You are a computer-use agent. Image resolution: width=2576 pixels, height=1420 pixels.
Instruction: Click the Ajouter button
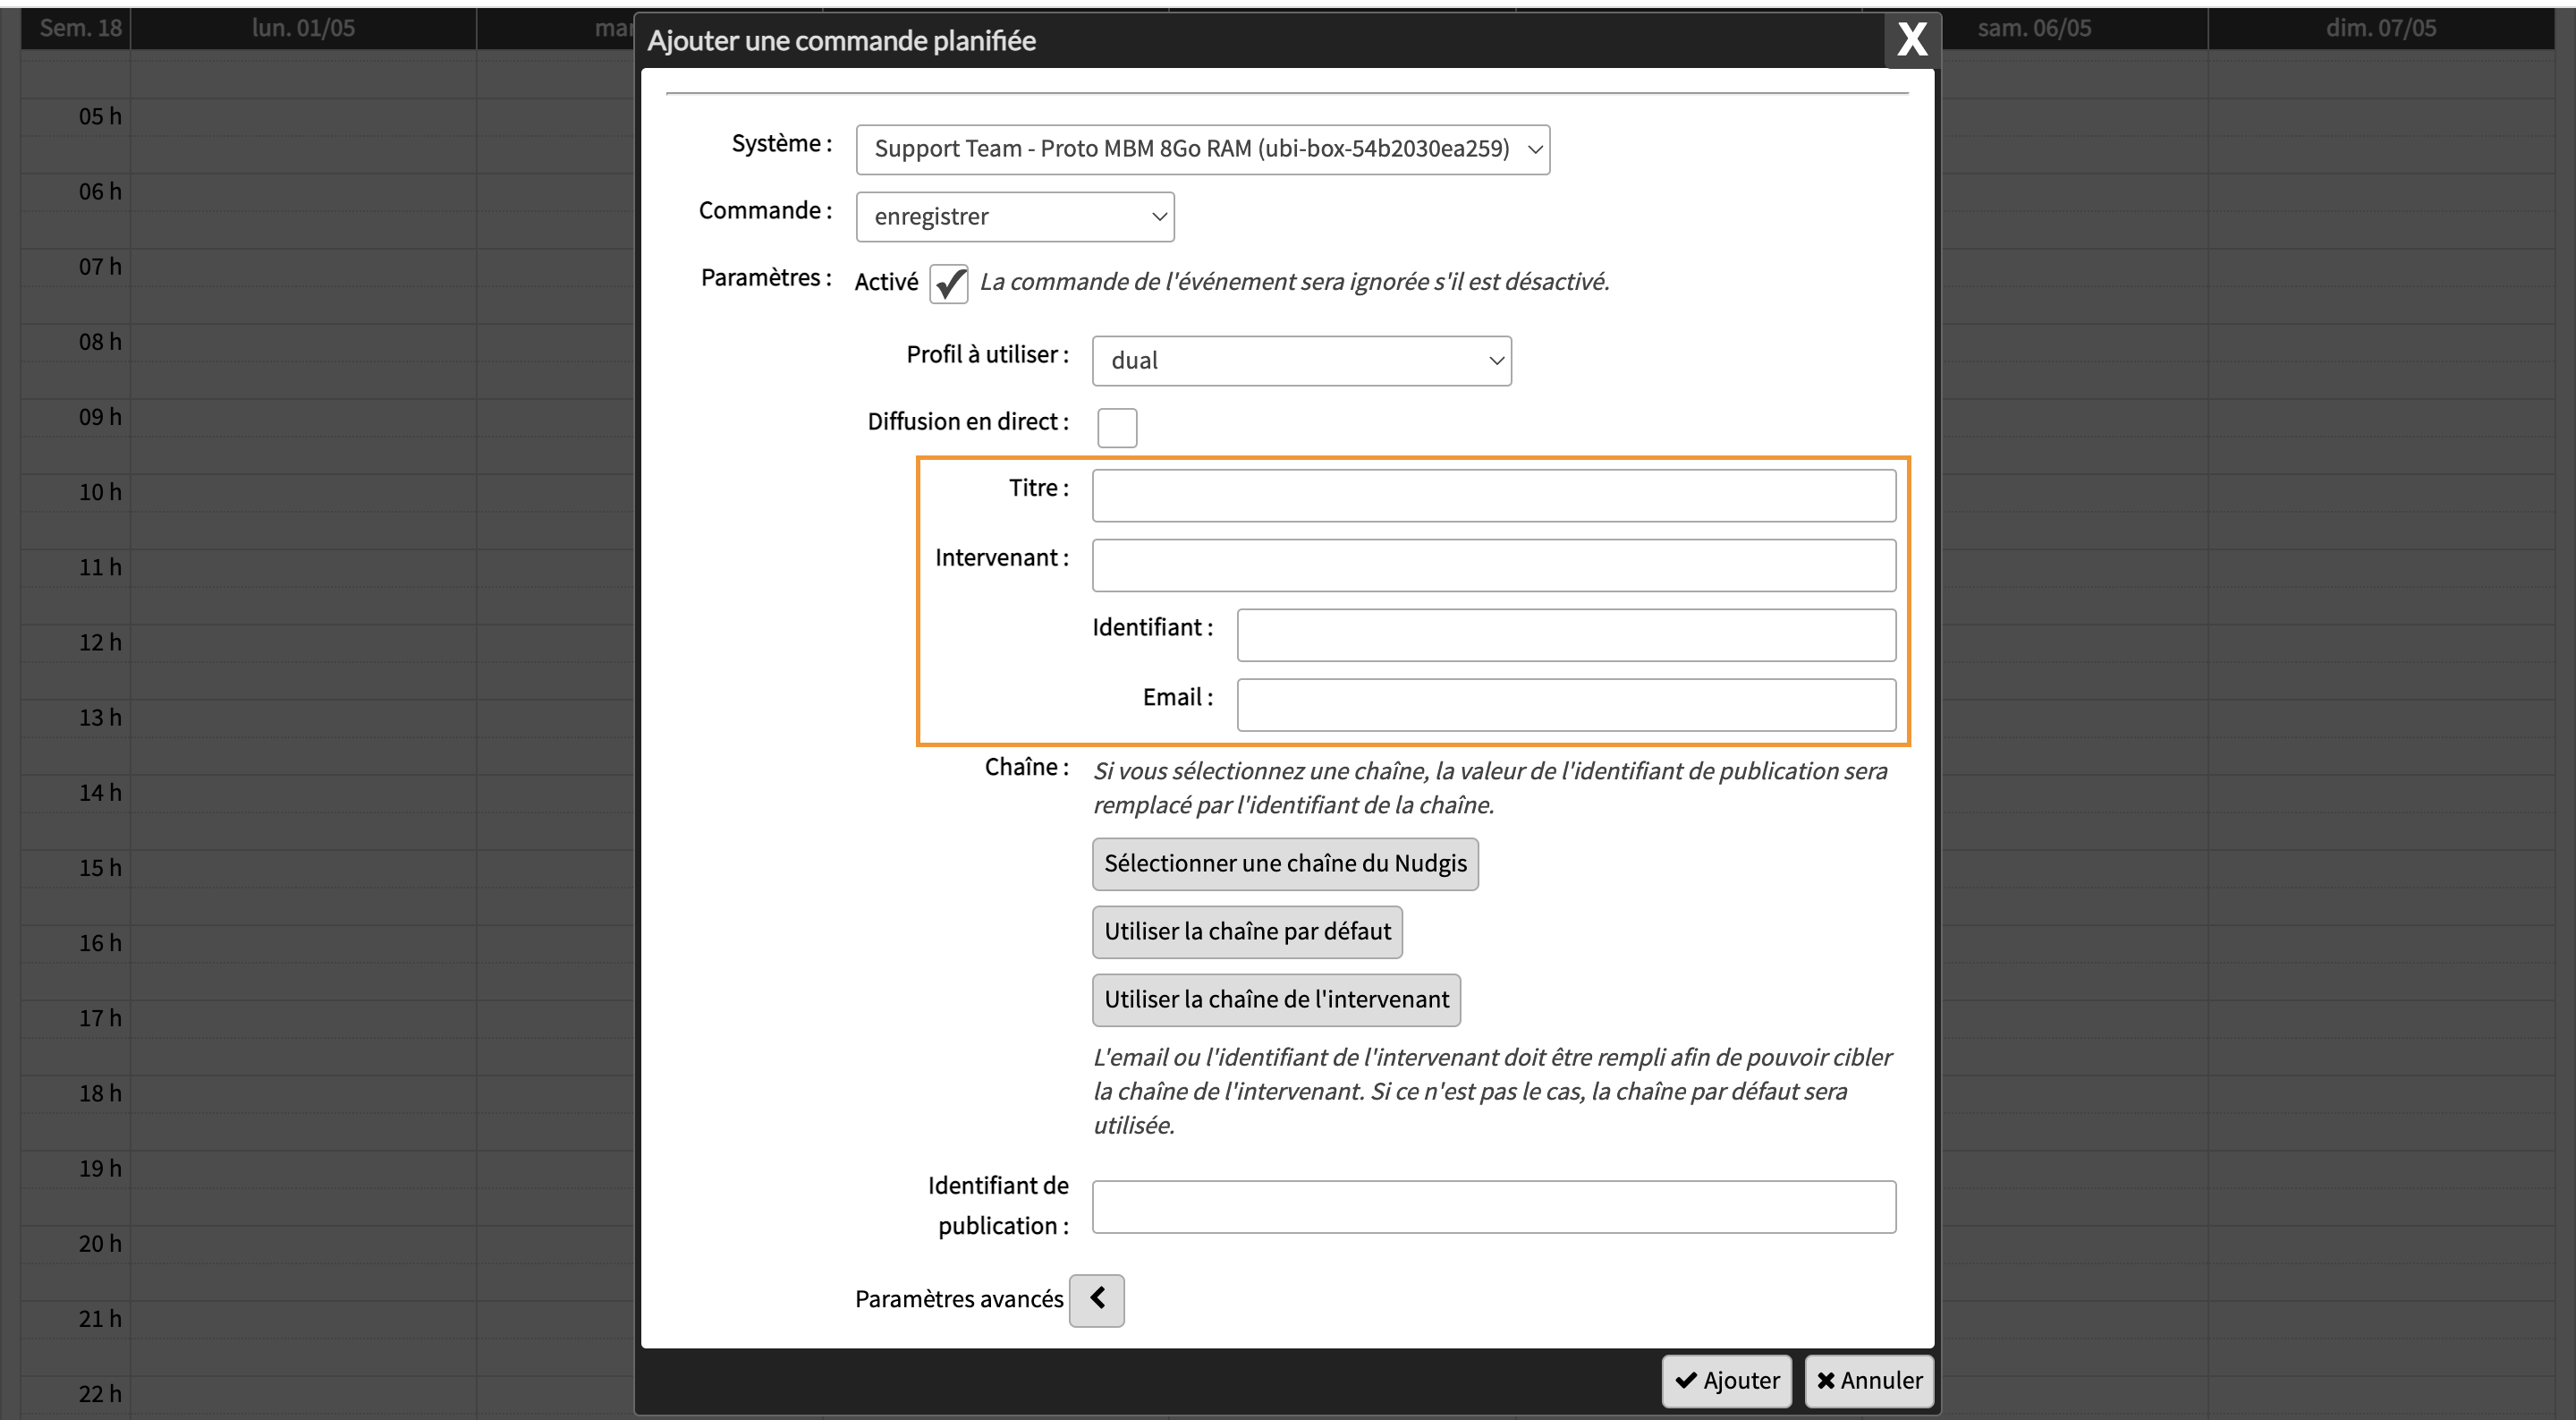point(1727,1381)
